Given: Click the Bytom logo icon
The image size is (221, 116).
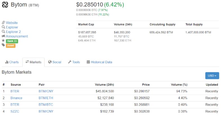Looking at the screenshot, I should click(x=5, y=5).
